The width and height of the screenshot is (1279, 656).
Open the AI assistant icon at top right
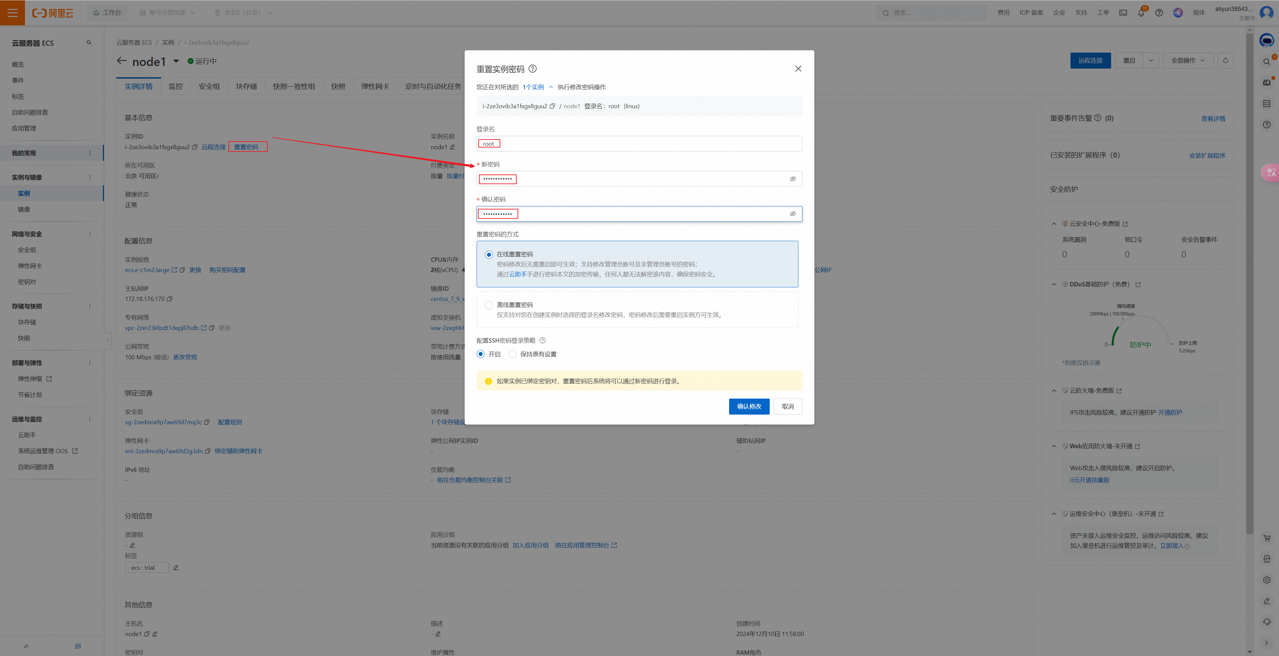pyautogui.click(x=1267, y=40)
